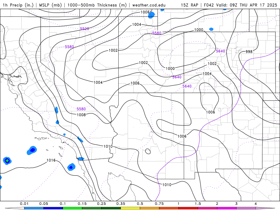This screenshot has width=280, height=210.
Task: Click the light blue 0.01 legend swatch
Action: [34, 208]
